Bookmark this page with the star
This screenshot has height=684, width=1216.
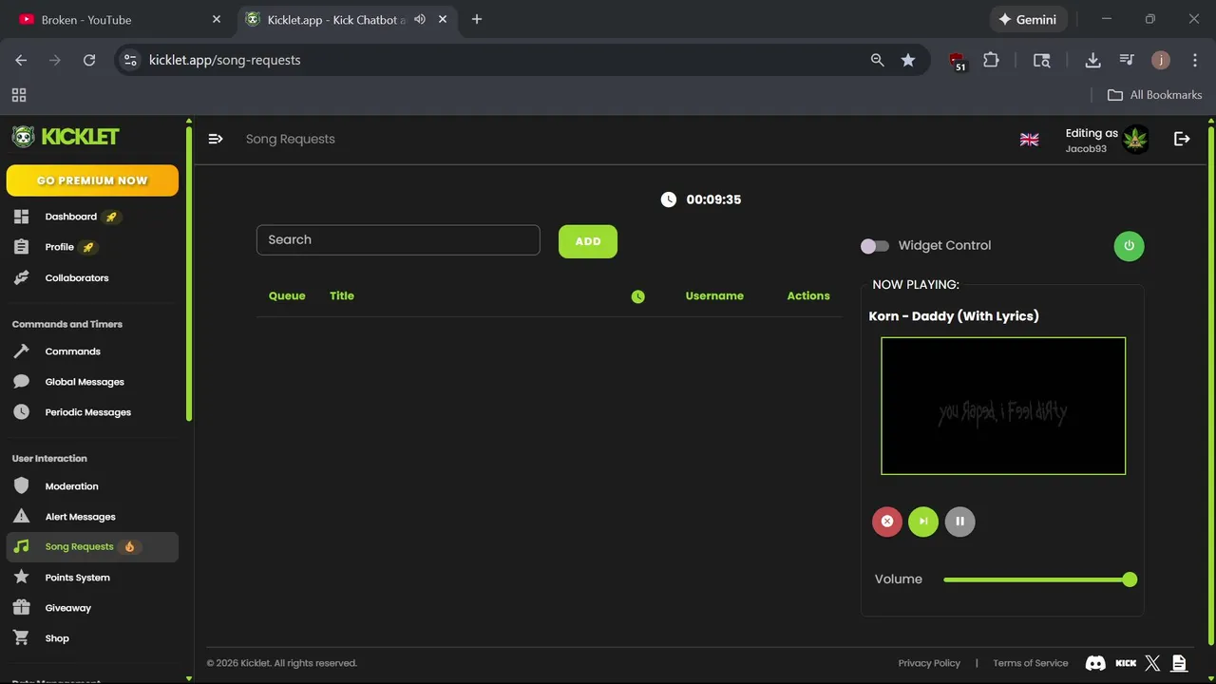908,60
